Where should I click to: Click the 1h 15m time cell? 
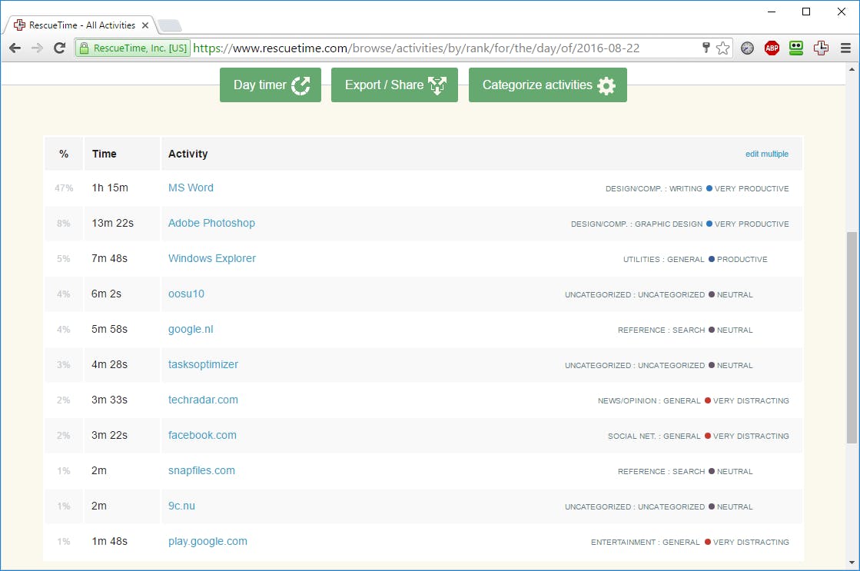[110, 188]
